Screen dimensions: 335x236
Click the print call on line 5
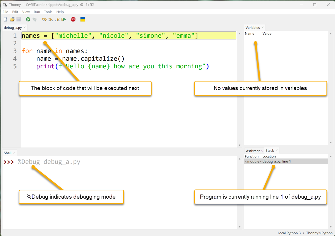[123, 67]
